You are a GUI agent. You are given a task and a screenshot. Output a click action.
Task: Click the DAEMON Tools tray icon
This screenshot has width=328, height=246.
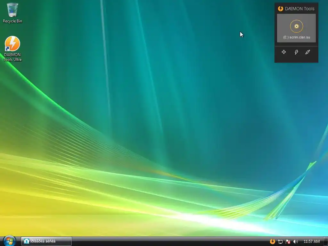click(x=272, y=242)
